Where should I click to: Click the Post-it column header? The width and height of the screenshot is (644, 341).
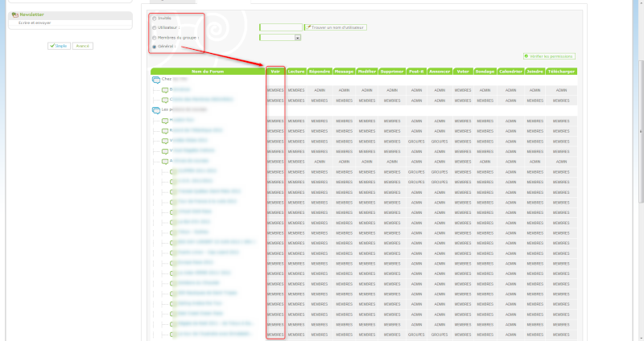tap(416, 72)
